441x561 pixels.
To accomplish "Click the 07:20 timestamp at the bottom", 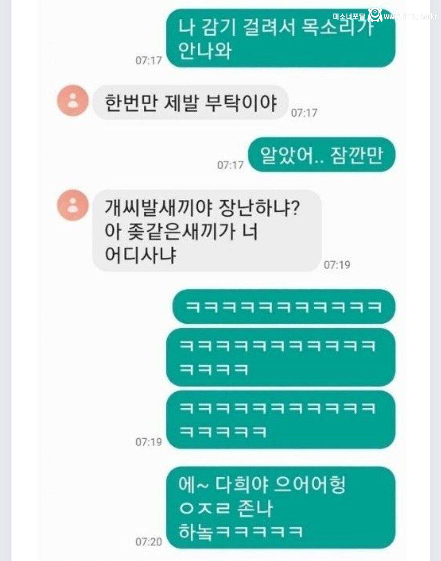I will pyautogui.click(x=149, y=542).
